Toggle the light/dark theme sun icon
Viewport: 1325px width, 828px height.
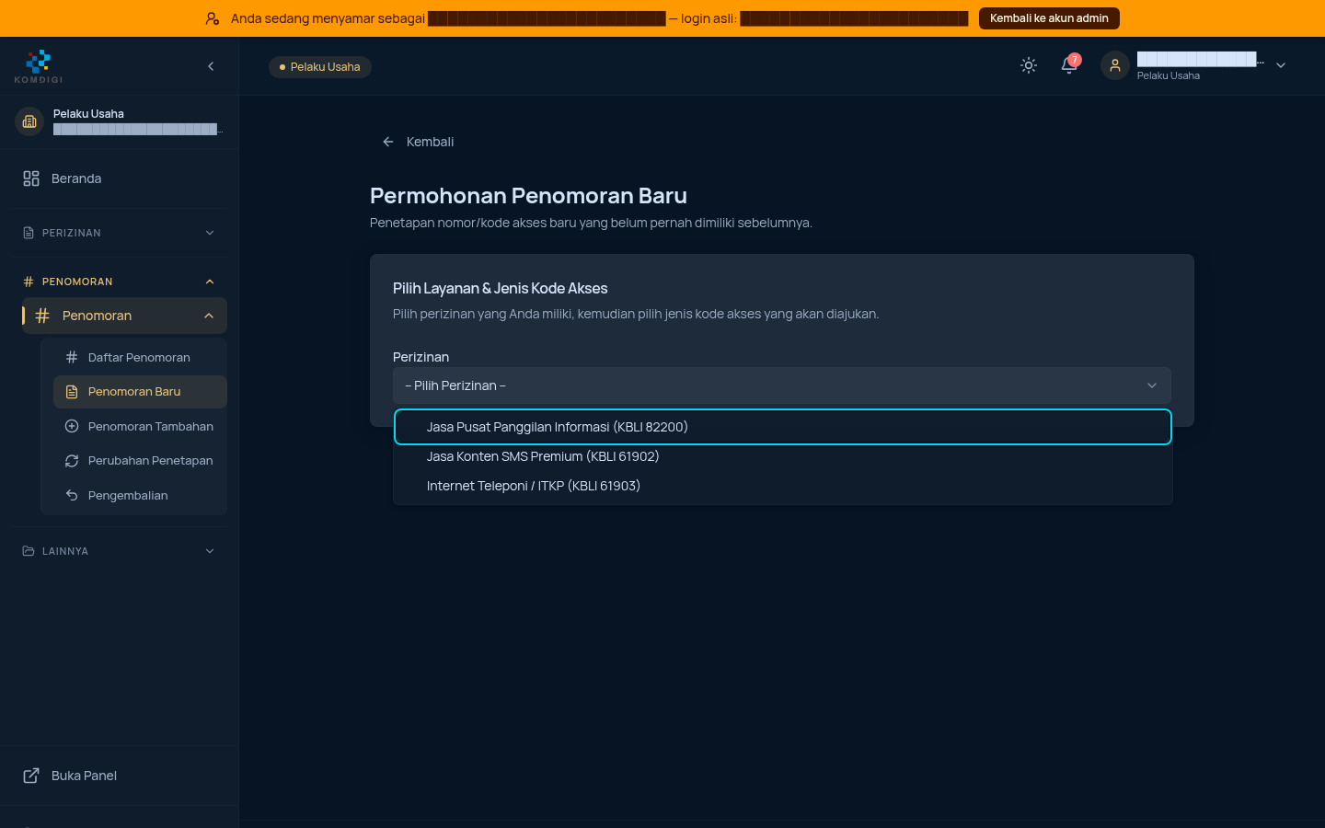tap(1029, 65)
